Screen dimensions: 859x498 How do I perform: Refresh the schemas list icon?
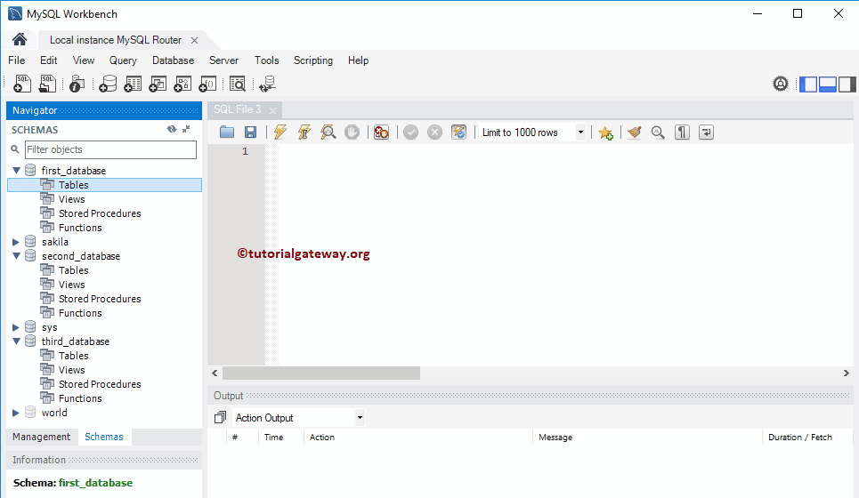[x=172, y=129]
